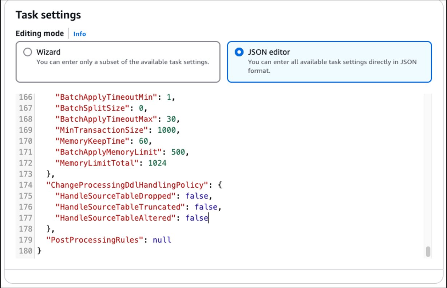
Task: Click the null value of PostProcessingRules
Action: (x=162, y=240)
